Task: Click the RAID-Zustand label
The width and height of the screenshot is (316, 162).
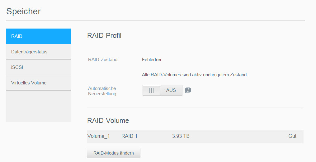Action: 103,60
